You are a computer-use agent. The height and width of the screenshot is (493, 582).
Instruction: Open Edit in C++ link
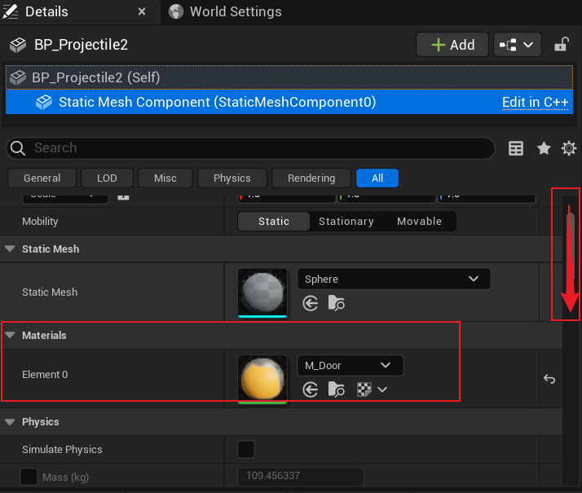pyautogui.click(x=535, y=102)
